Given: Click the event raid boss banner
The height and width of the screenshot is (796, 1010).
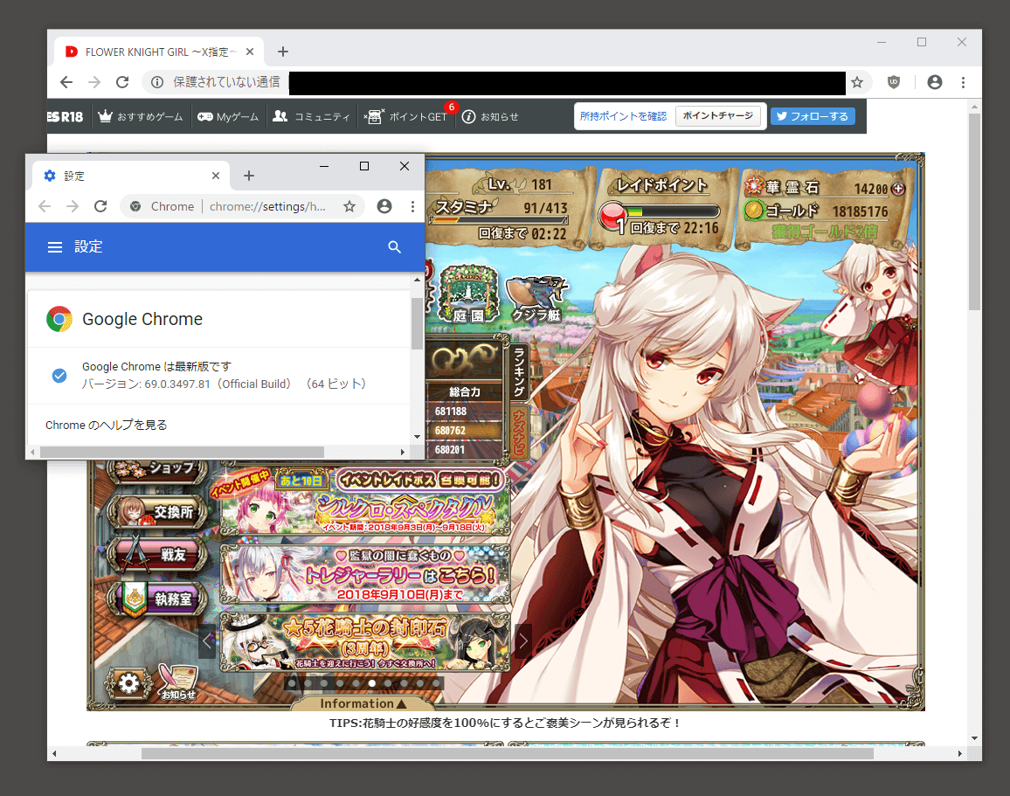Looking at the screenshot, I should 365,502.
